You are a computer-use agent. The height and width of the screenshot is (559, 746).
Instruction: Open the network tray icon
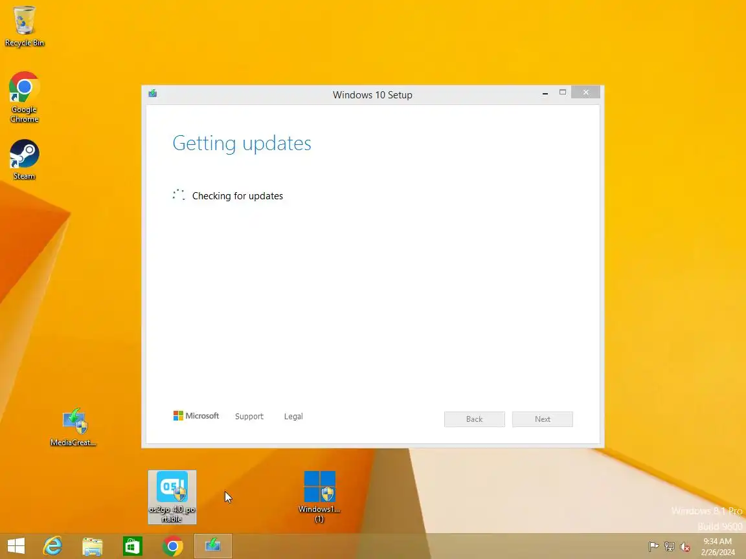[x=670, y=547]
